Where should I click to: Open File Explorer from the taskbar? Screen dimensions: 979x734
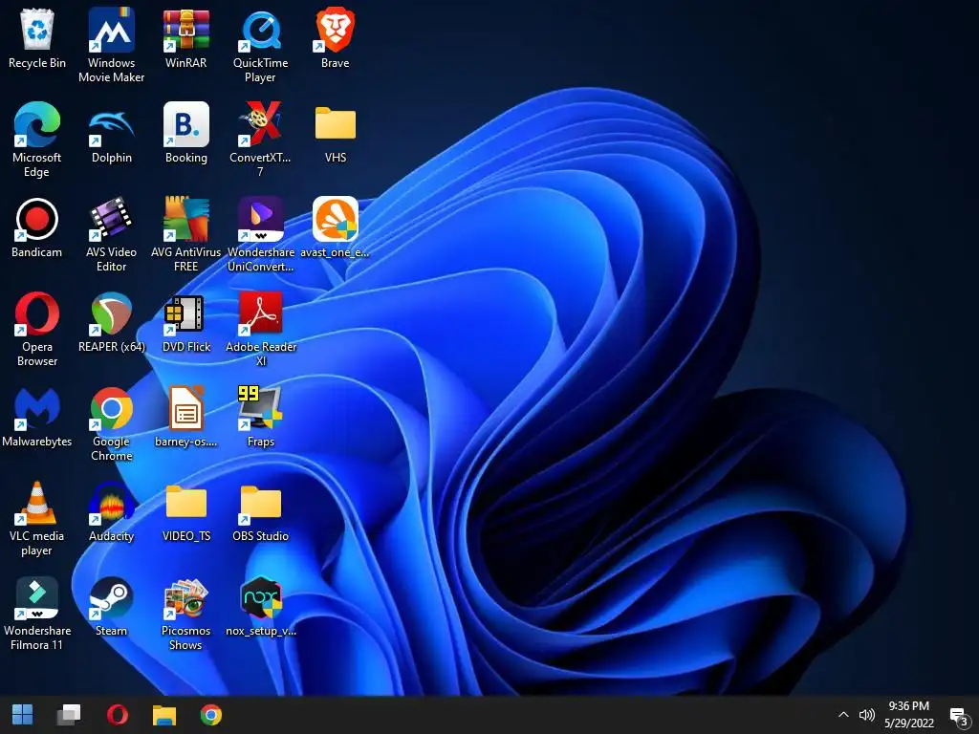(164, 715)
